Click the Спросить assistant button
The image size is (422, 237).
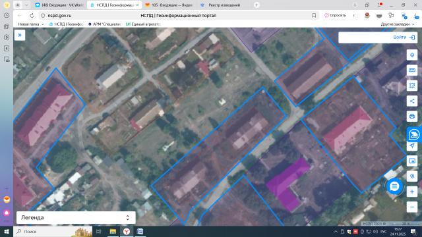coord(336,16)
